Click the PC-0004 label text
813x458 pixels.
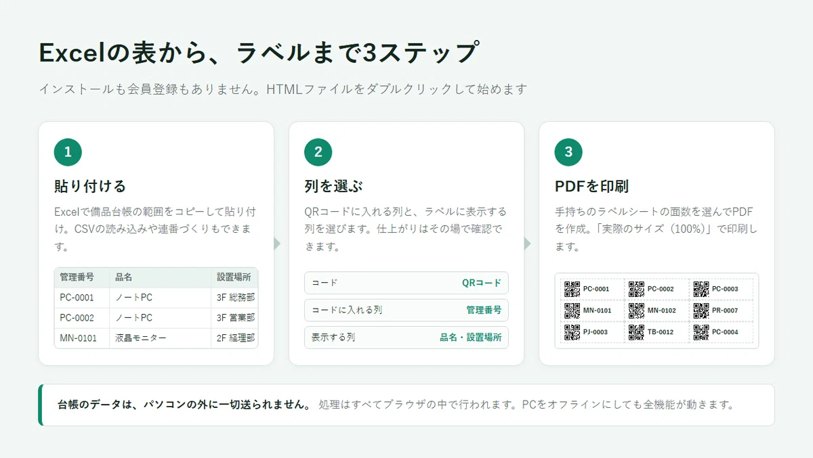(x=725, y=332)
